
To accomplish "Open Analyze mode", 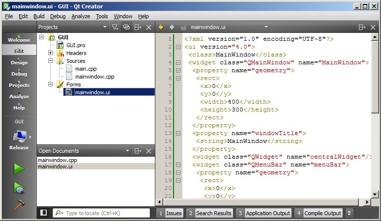I will 19,95.
